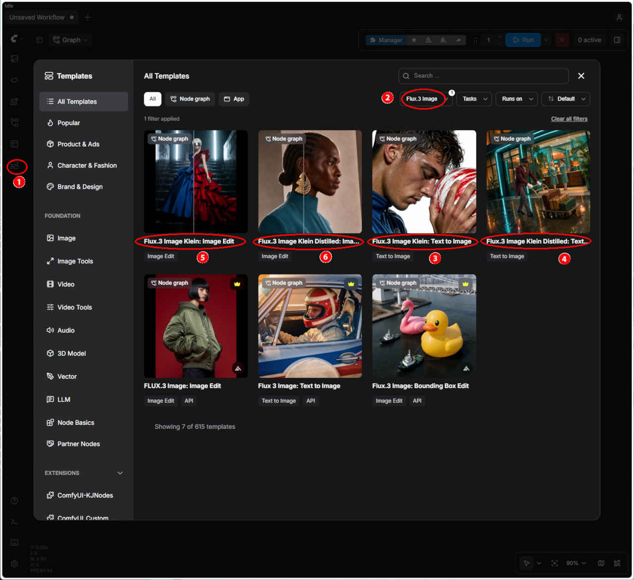Click the user profile icon at top right
Screen dimensions: 634x580
pos(619,17)
